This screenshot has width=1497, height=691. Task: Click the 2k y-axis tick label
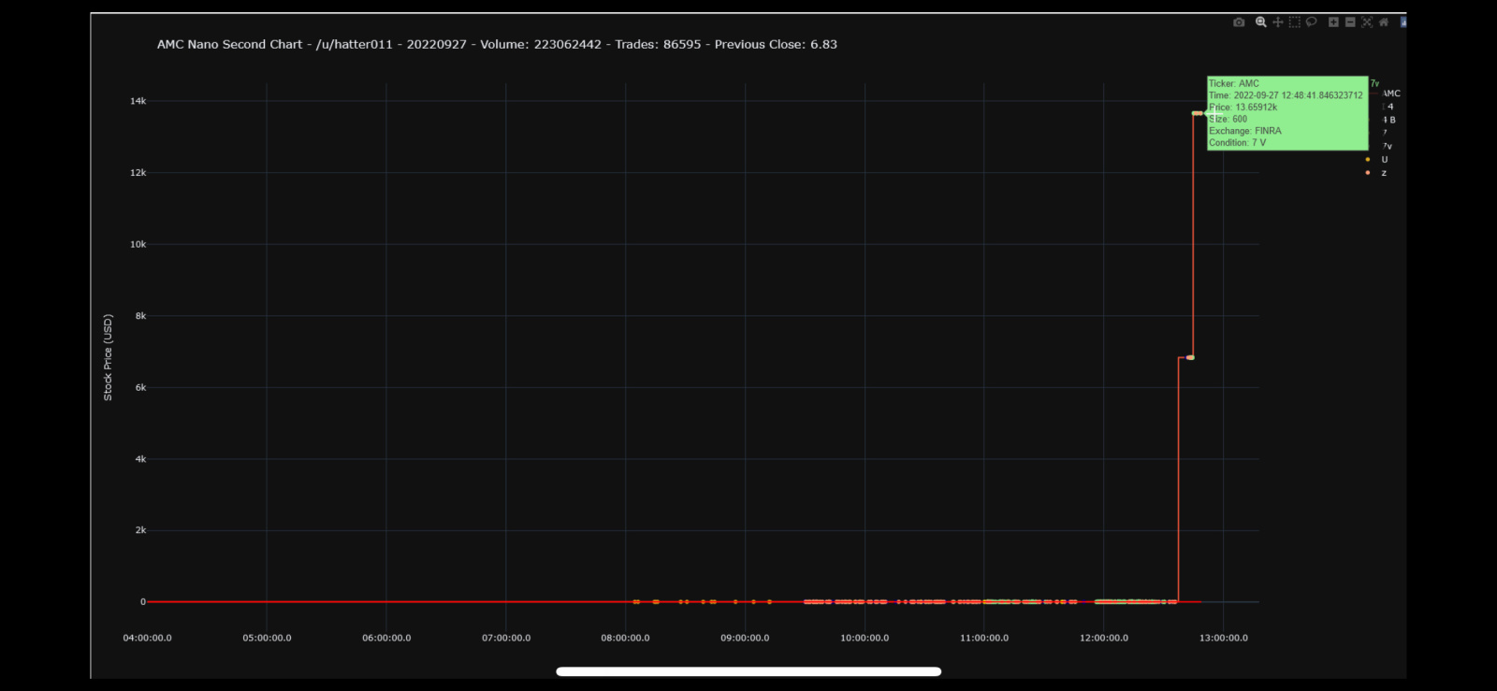pyautogui.click(x=140, y=530)
